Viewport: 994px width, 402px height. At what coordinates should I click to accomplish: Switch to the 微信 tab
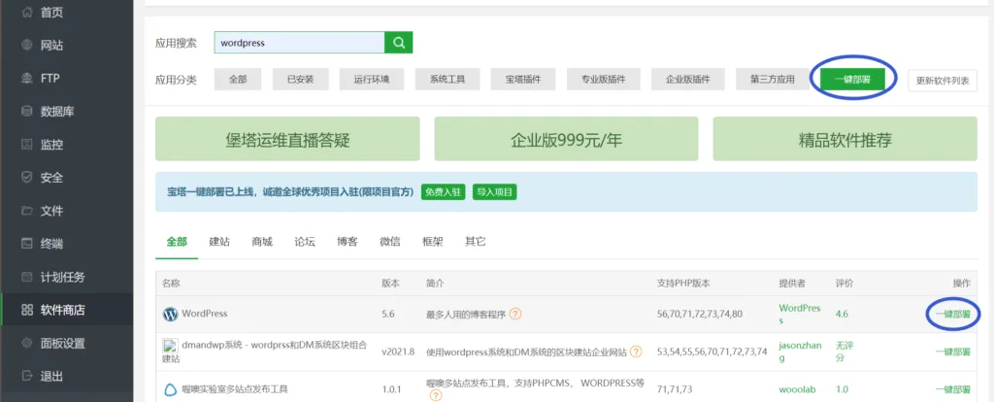pos(390,242)
